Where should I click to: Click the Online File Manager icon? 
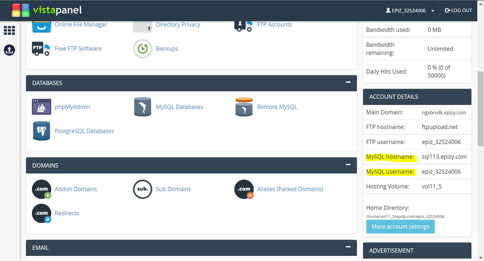(x=41, y=27)
